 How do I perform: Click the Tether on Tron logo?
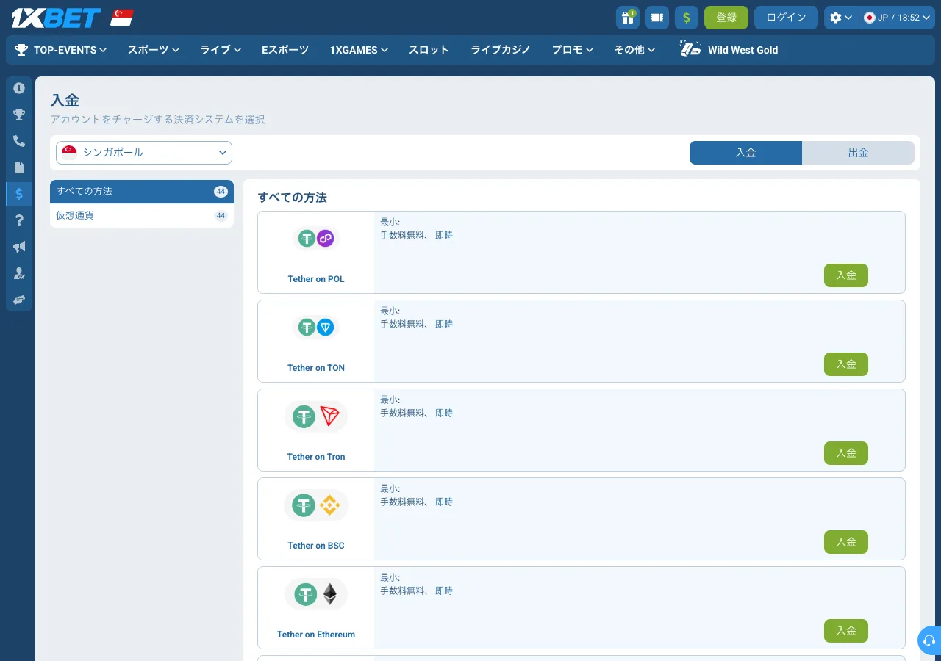pos(316,416)
